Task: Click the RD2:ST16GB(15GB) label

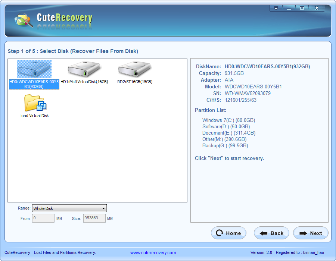Action: [x=135, y=82]
